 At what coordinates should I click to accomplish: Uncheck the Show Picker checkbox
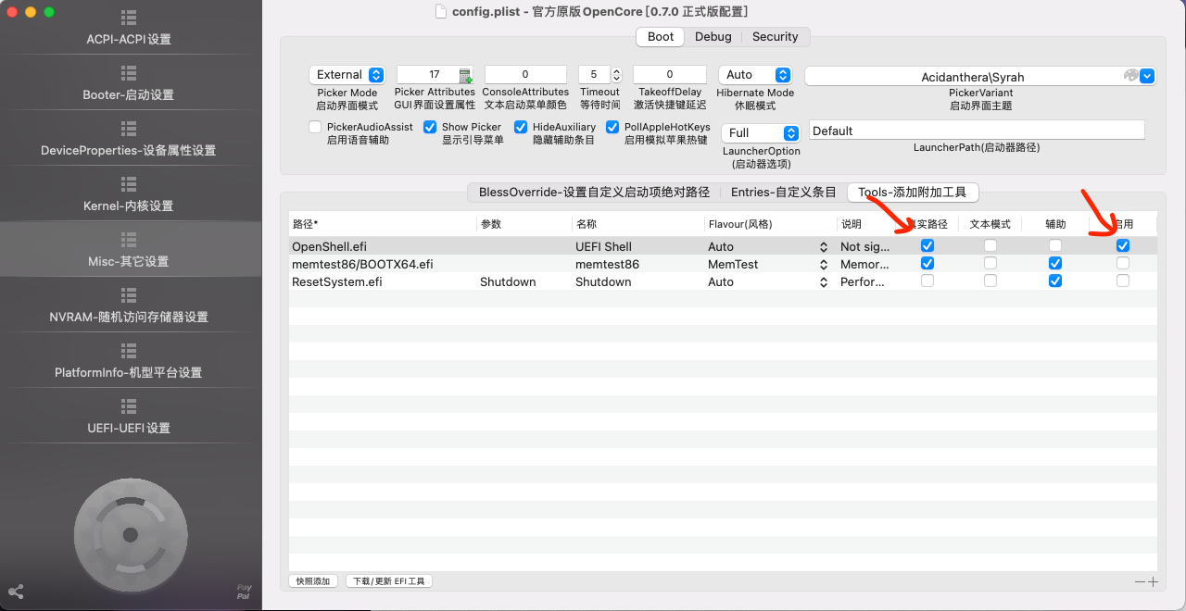tap(430, 127)
